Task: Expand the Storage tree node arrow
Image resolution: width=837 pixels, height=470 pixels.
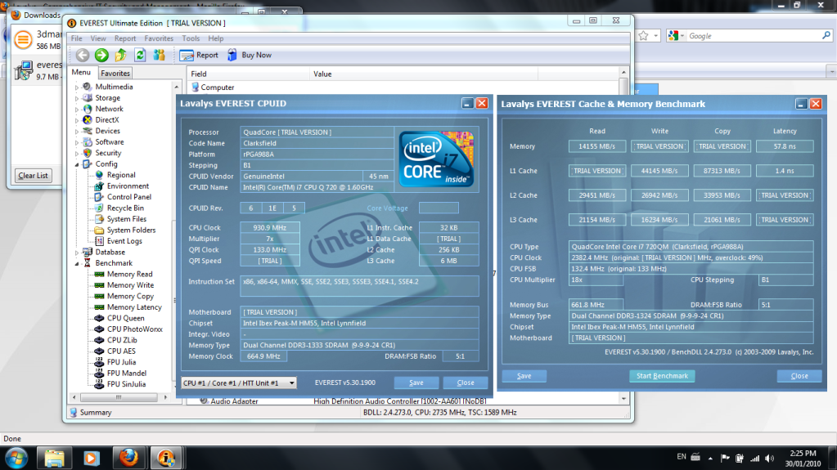Action: pyautogui.click(x=77, y=98)
